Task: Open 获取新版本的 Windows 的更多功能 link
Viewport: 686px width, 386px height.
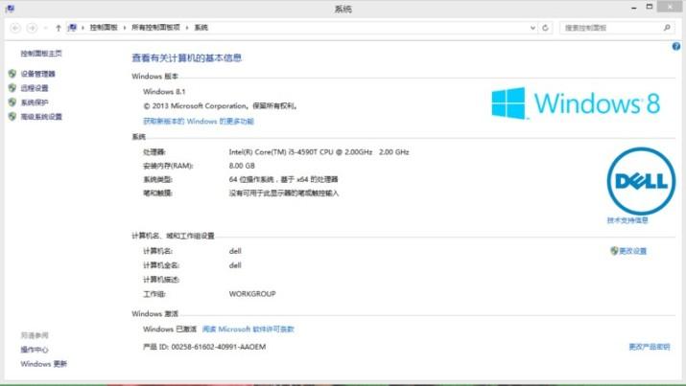Action: point(199,122)
